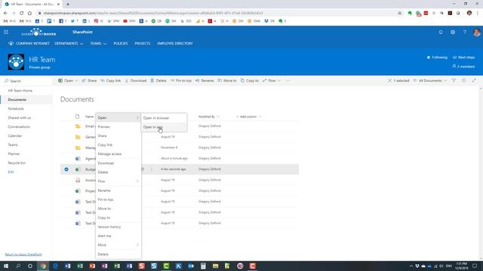Toggle the Following star button
This screenshot has height=271, width=483.
[x=437, y=57]
